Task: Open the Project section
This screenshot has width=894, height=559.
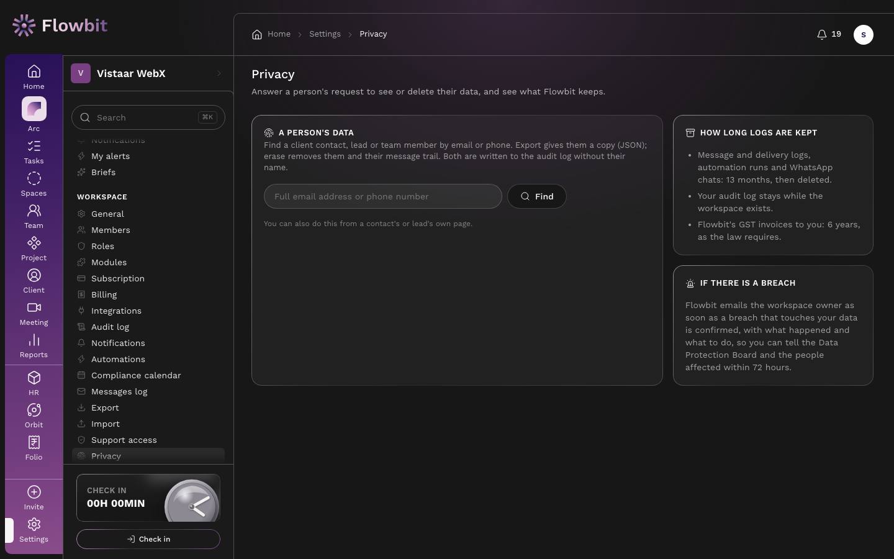Action: (x=34, y=249)
